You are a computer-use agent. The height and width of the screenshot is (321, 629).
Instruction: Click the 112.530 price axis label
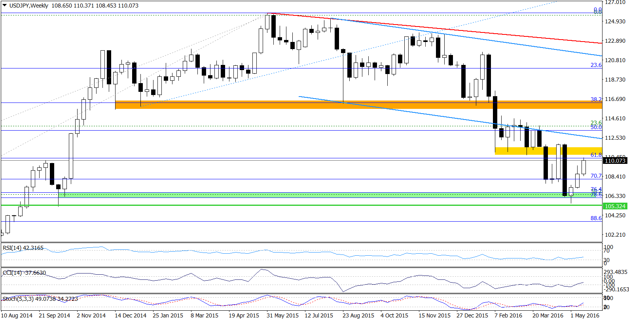[x=615, y=138]
